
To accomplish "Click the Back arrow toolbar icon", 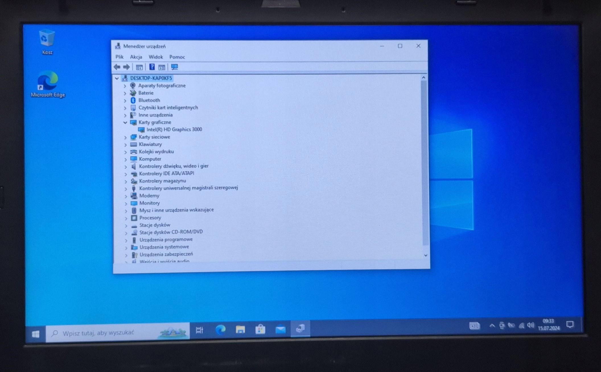I will (x=117, y=67).
